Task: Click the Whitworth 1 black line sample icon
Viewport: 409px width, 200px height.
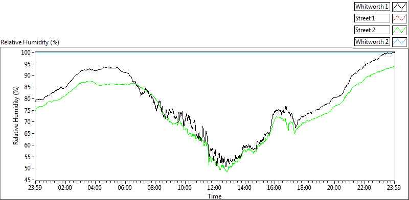Action: pyautogui.click(x=399, y=7)
